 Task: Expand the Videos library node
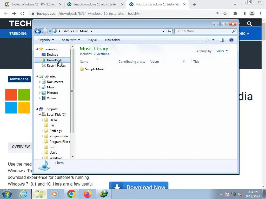pos(40,98)
